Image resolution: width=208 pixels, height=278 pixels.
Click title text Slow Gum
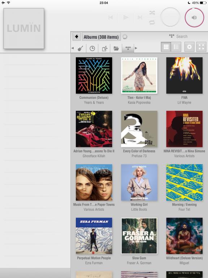139,258
